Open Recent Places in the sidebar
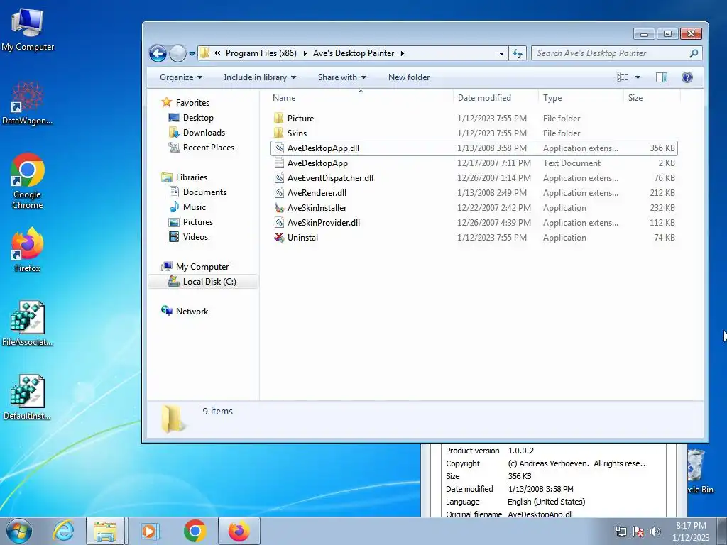The height and width of the screenshot is (545, 727). [209, 148]
